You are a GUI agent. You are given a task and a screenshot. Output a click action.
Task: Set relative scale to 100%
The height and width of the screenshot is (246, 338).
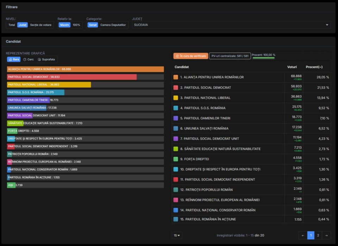(x=76, y=25)
